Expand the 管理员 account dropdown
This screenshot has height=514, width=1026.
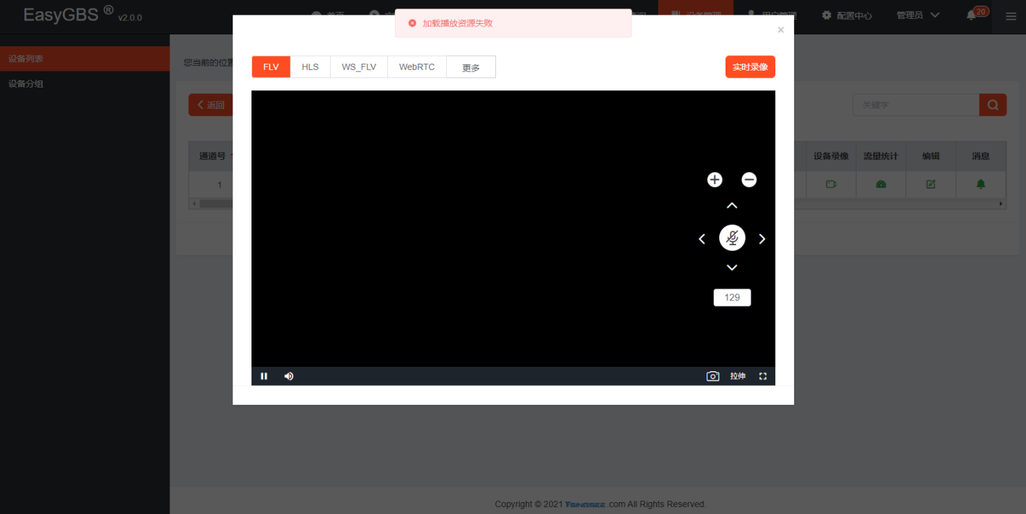pos(917,15)
